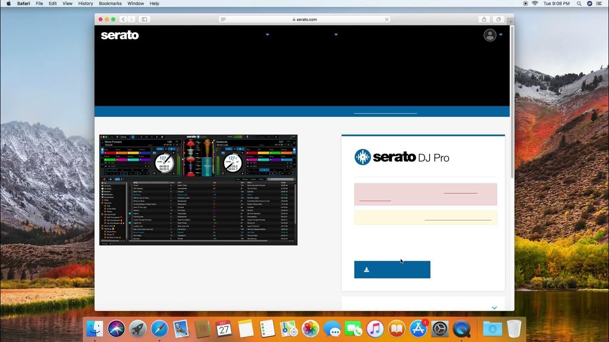Open System Preferences gear in Dock
609x342 pixels.
[x=440, y=329]
